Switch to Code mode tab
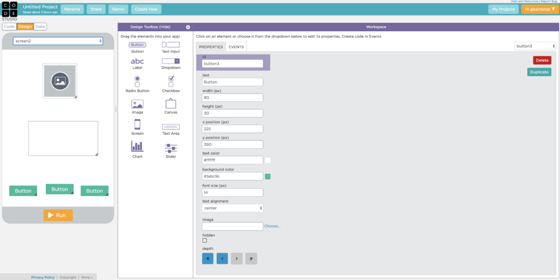This screenshot has height=280, width=560. pyautogui.click(x=9, y=26)
